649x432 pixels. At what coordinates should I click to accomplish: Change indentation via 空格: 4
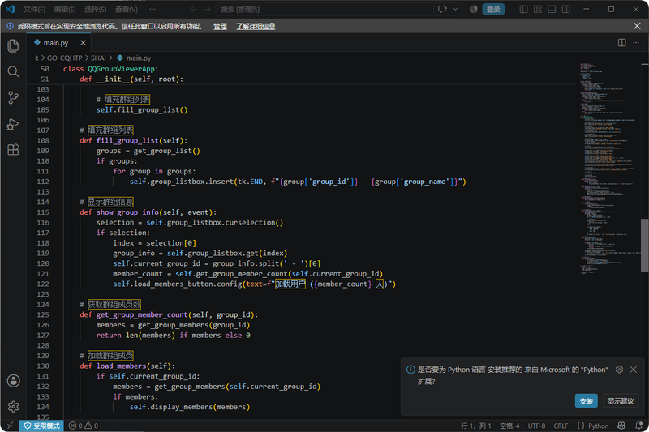(x=509, y=426)
